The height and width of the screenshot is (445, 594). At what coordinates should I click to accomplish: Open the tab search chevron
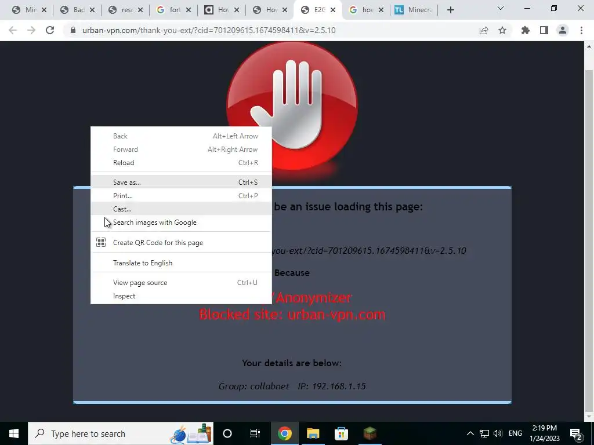coord(501,8)
